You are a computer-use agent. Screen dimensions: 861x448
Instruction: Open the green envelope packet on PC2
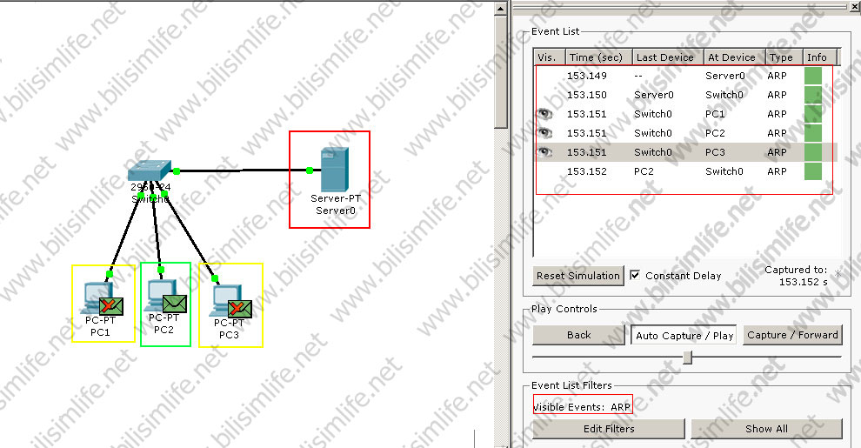click(175, 303)
